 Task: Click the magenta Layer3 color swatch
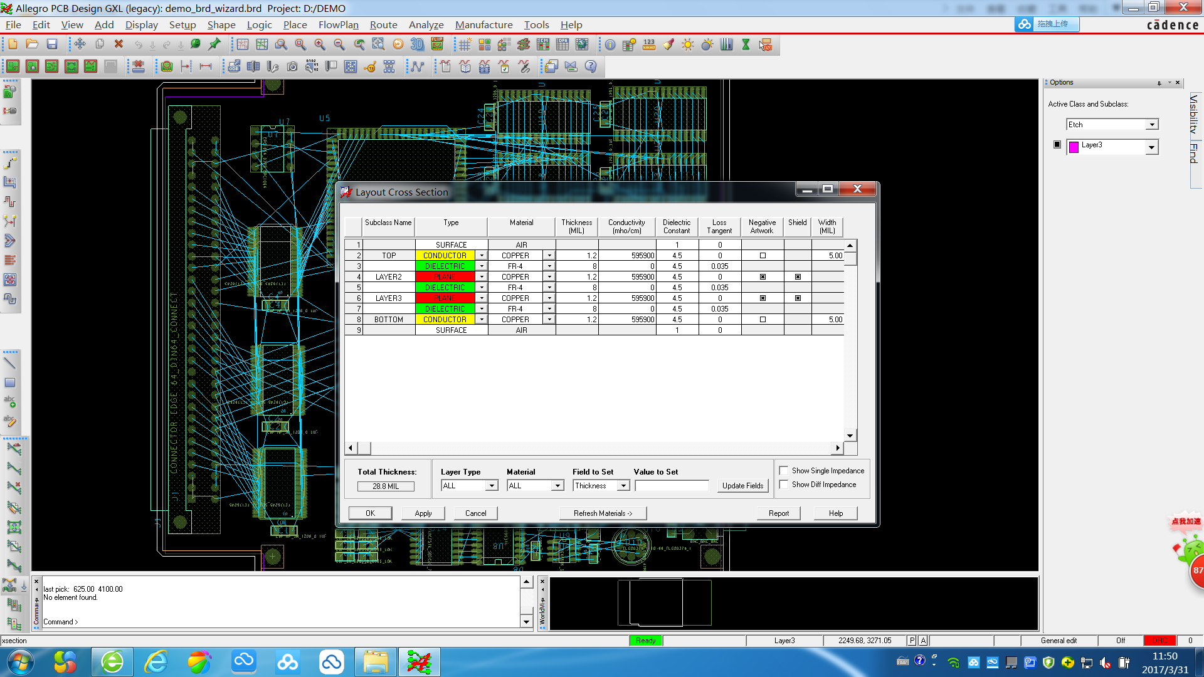tap(1074, 147)
